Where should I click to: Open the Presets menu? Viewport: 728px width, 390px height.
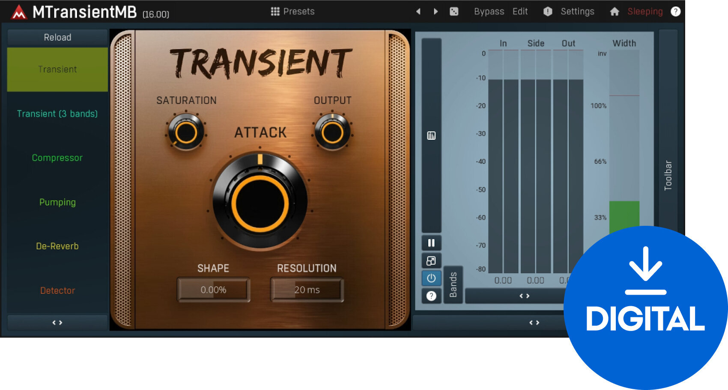click(x=292, y=12)
